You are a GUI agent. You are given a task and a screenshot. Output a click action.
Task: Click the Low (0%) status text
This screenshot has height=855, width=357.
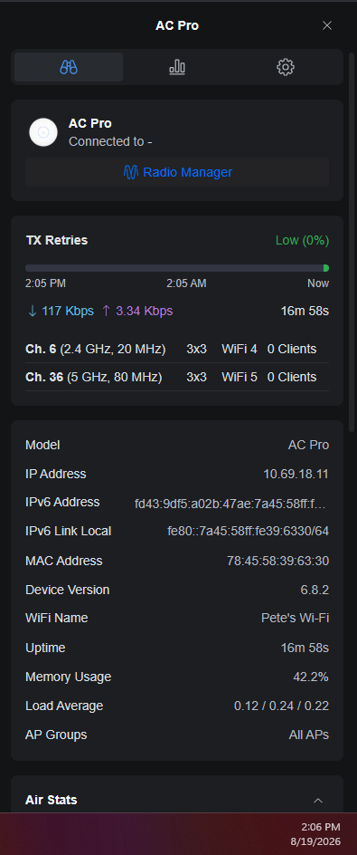302,241
